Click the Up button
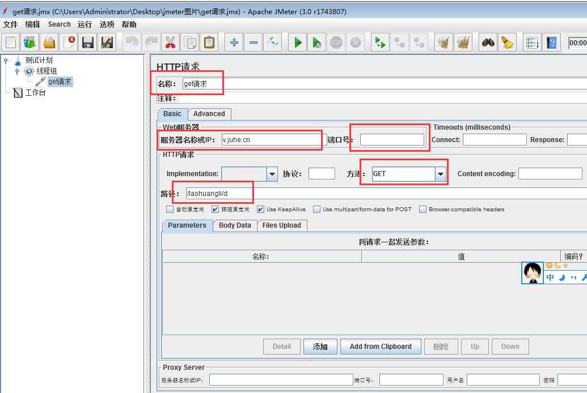Screen dimensions: 587x393 point(475,347)
